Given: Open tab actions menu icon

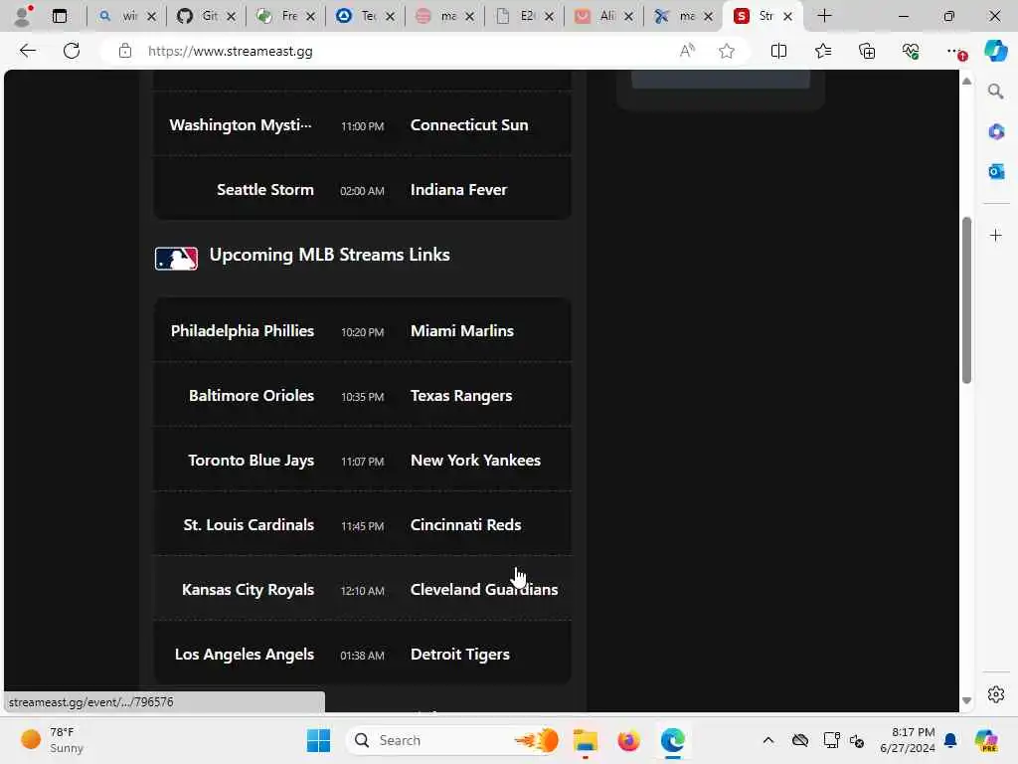Looking at the screenshot, I should click(60, 16).
